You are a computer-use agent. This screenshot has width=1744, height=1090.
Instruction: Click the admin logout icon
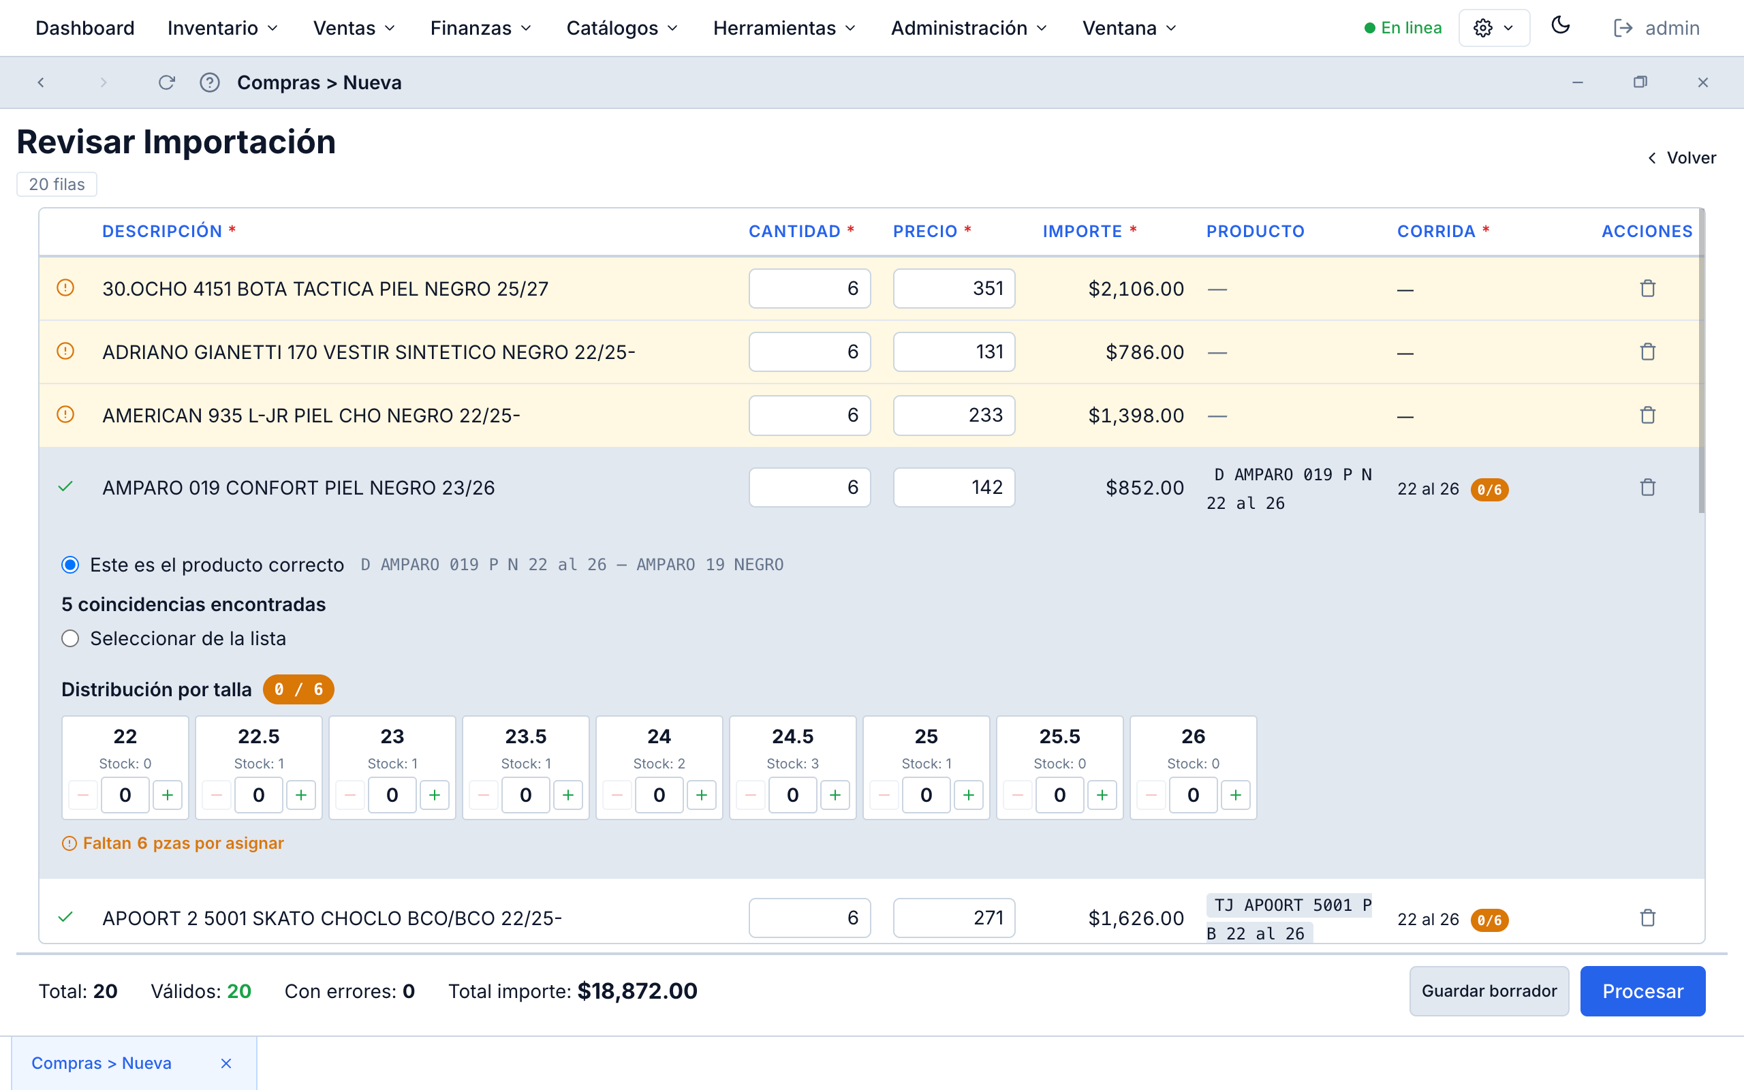[1623, 27]
